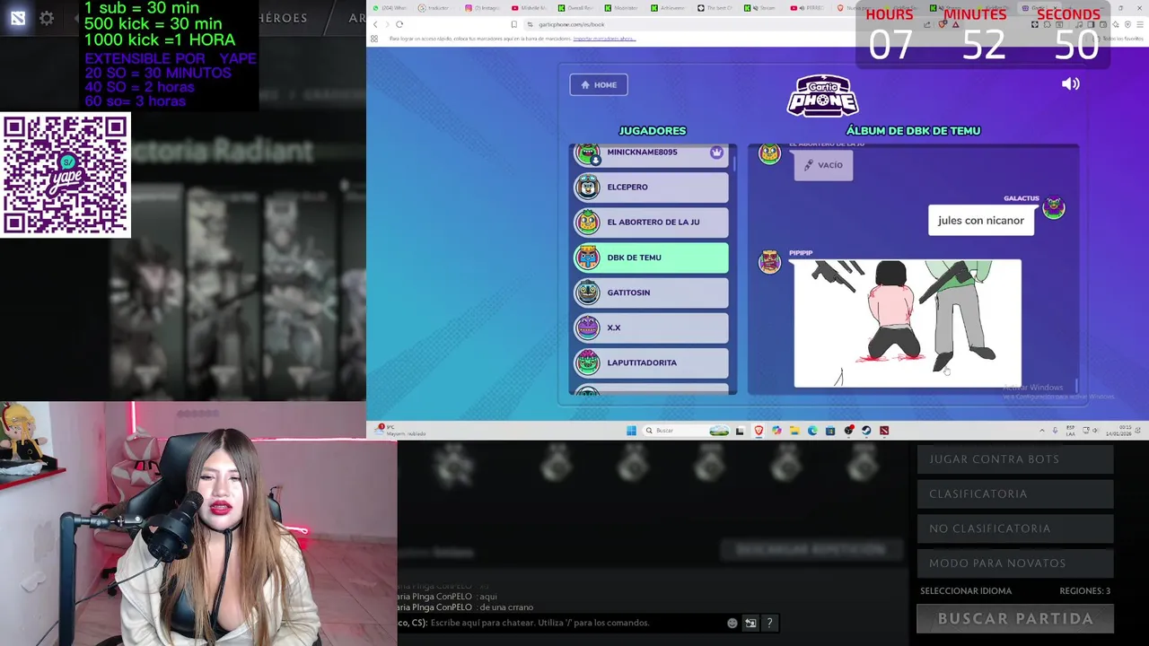
Task: Open Microsoft Edge from the taskbar
Action: pyautogui.click(x=812, y=431)
